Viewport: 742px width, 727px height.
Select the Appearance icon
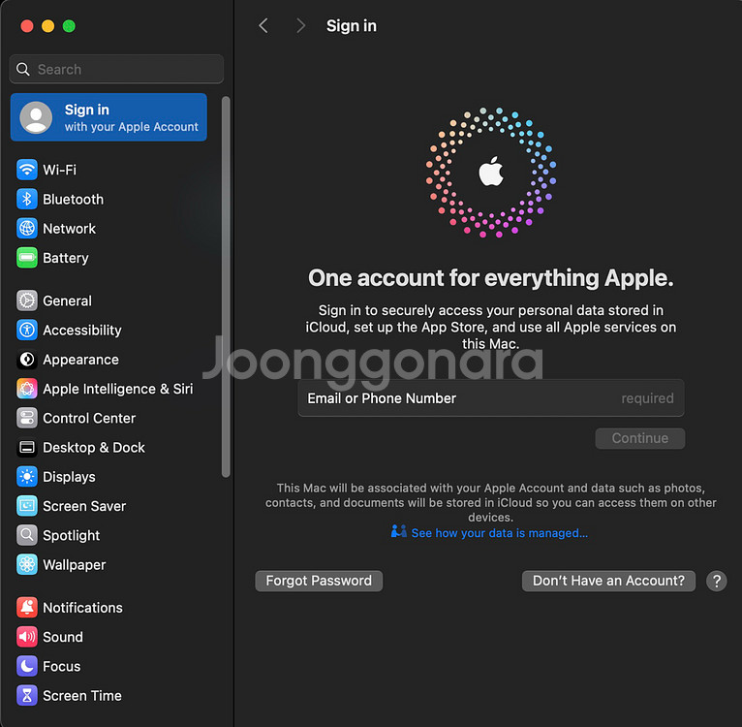[x=27, y=360]
